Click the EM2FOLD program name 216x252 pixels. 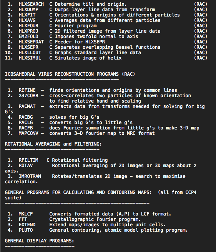(28, 36)
